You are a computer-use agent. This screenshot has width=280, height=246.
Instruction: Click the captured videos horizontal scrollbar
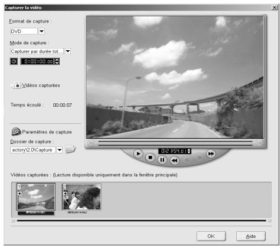coord(141,221)
